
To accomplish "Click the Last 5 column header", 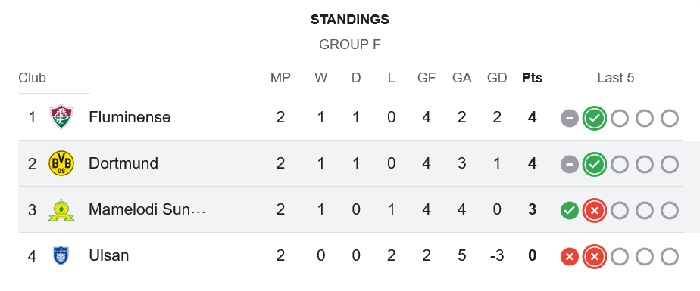I will (x=616, y=78).
